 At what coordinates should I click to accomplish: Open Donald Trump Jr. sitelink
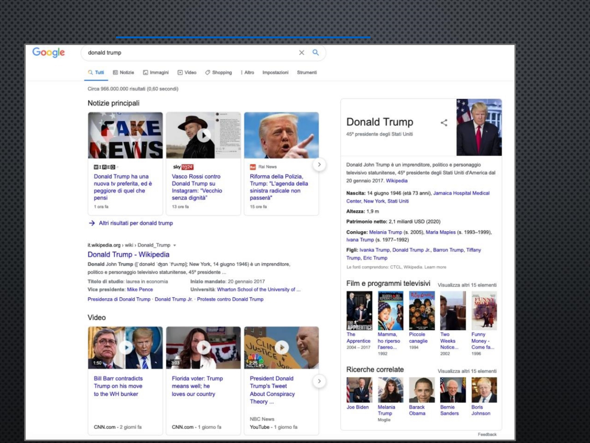[x=174, y=299]
